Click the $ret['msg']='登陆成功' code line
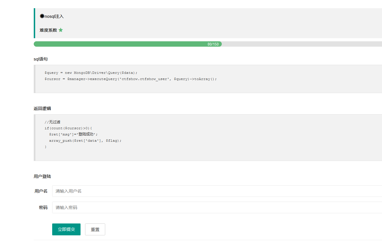Image resolution: width=382 pixels, height=241 pixels. 73,134
